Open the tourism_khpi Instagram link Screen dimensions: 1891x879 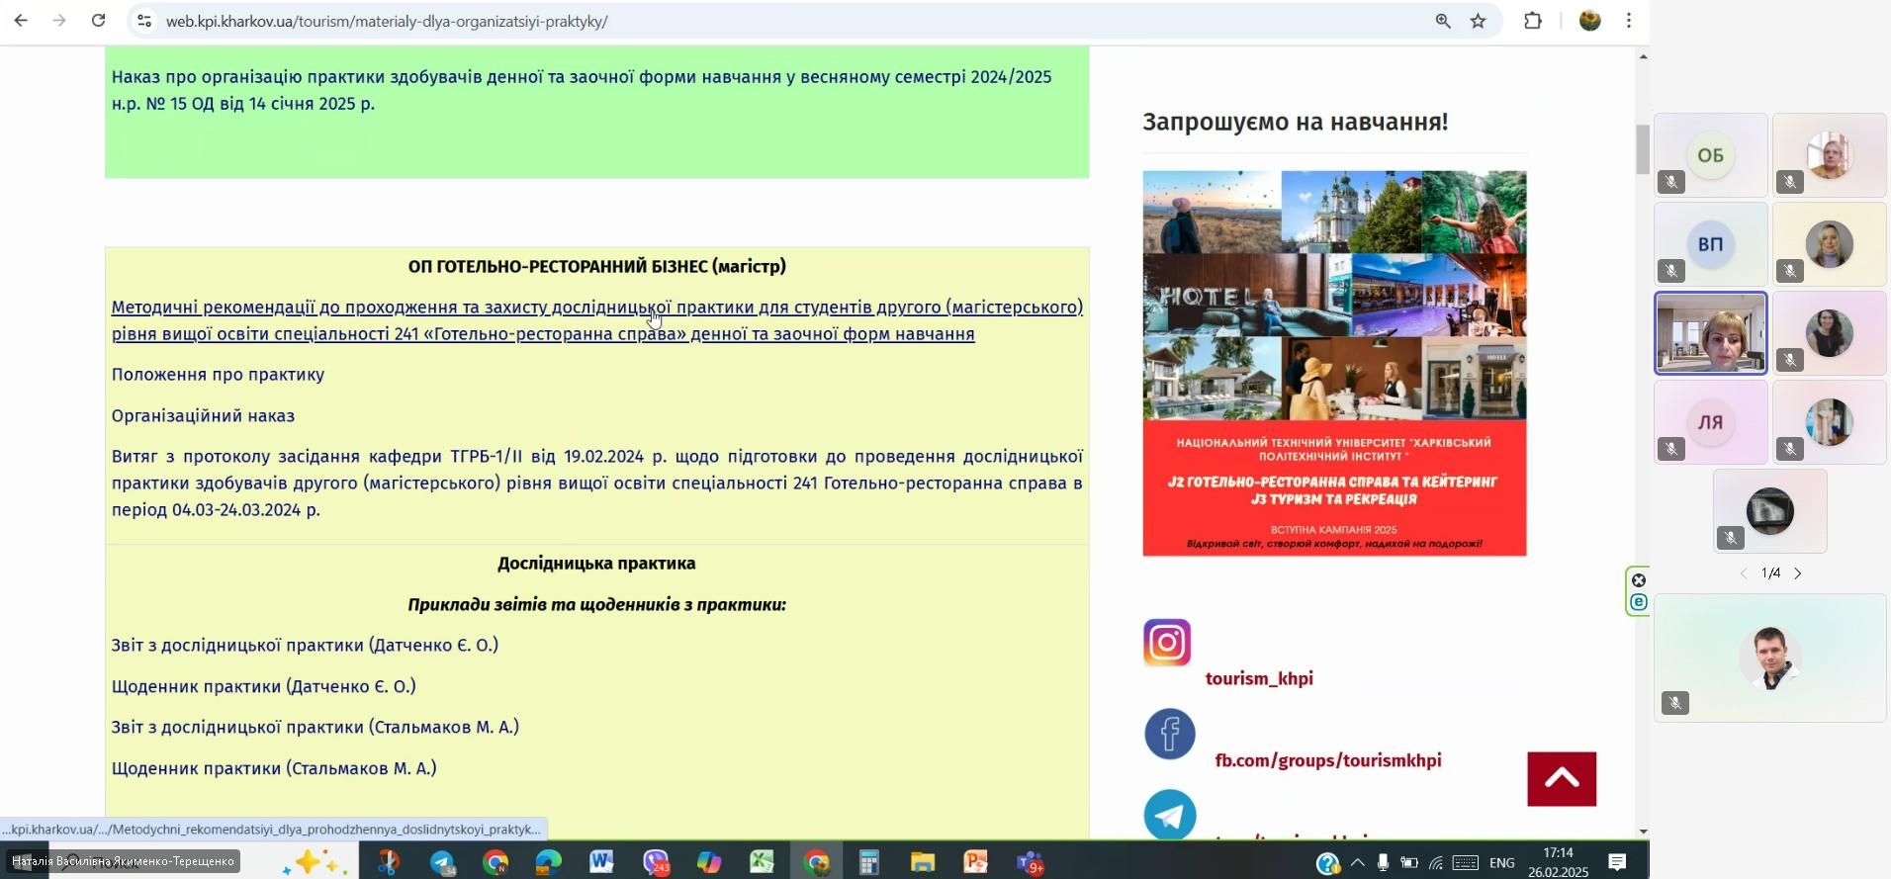(1259, 678)
